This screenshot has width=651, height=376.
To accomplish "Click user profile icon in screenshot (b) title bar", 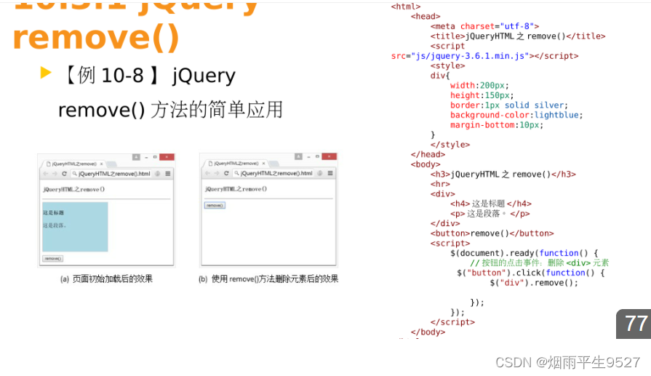I will click(298, 156).
